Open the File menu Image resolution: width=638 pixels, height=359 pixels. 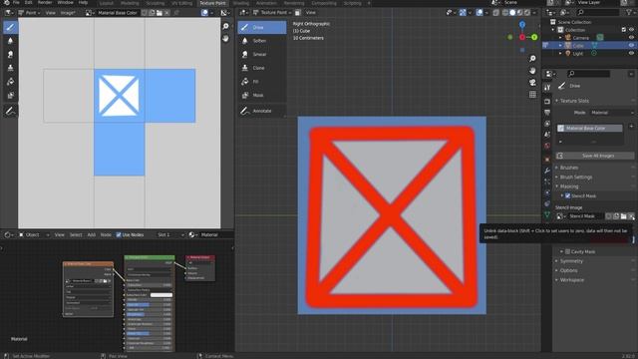tap(16, 2)
